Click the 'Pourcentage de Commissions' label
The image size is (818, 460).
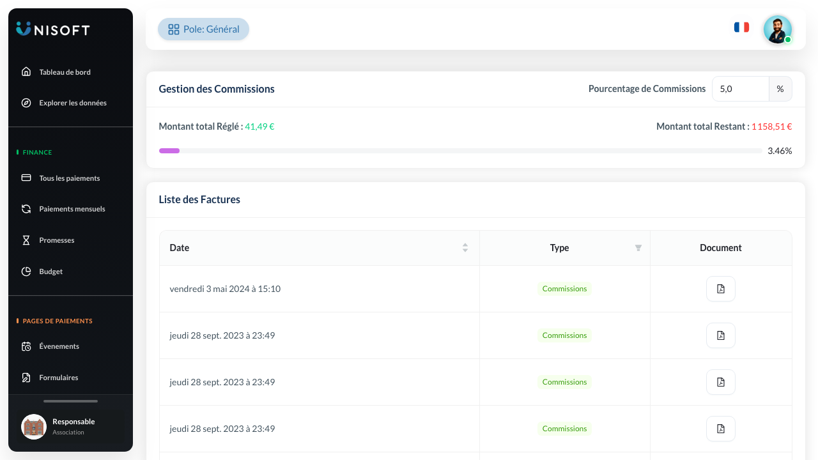click(647, 89)
